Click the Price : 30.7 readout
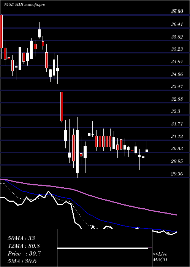 point(24,254)
